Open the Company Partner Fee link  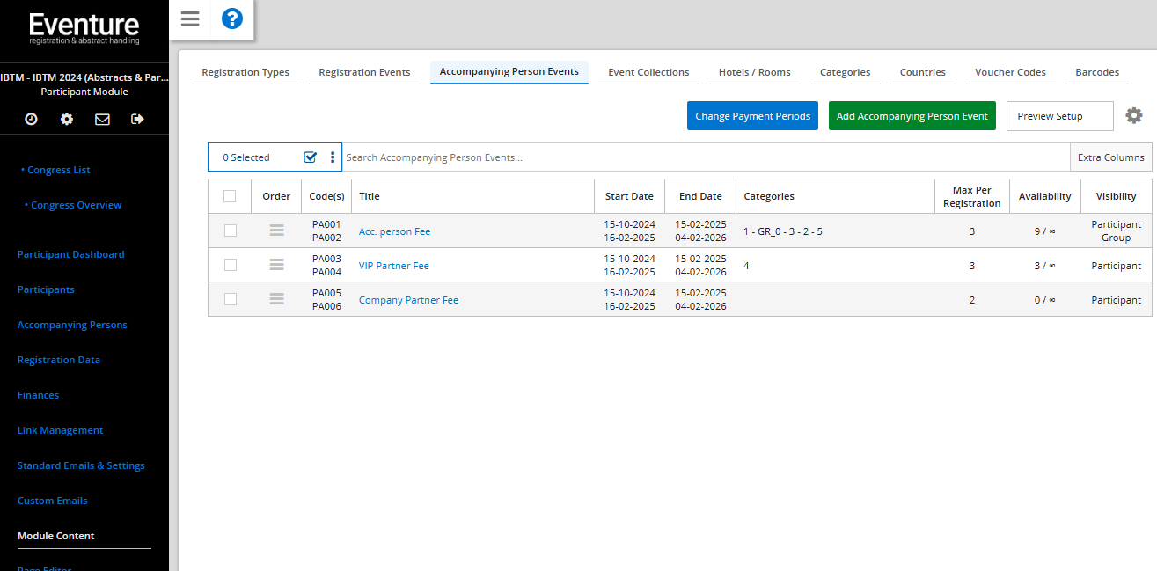[x=408, y=300]
